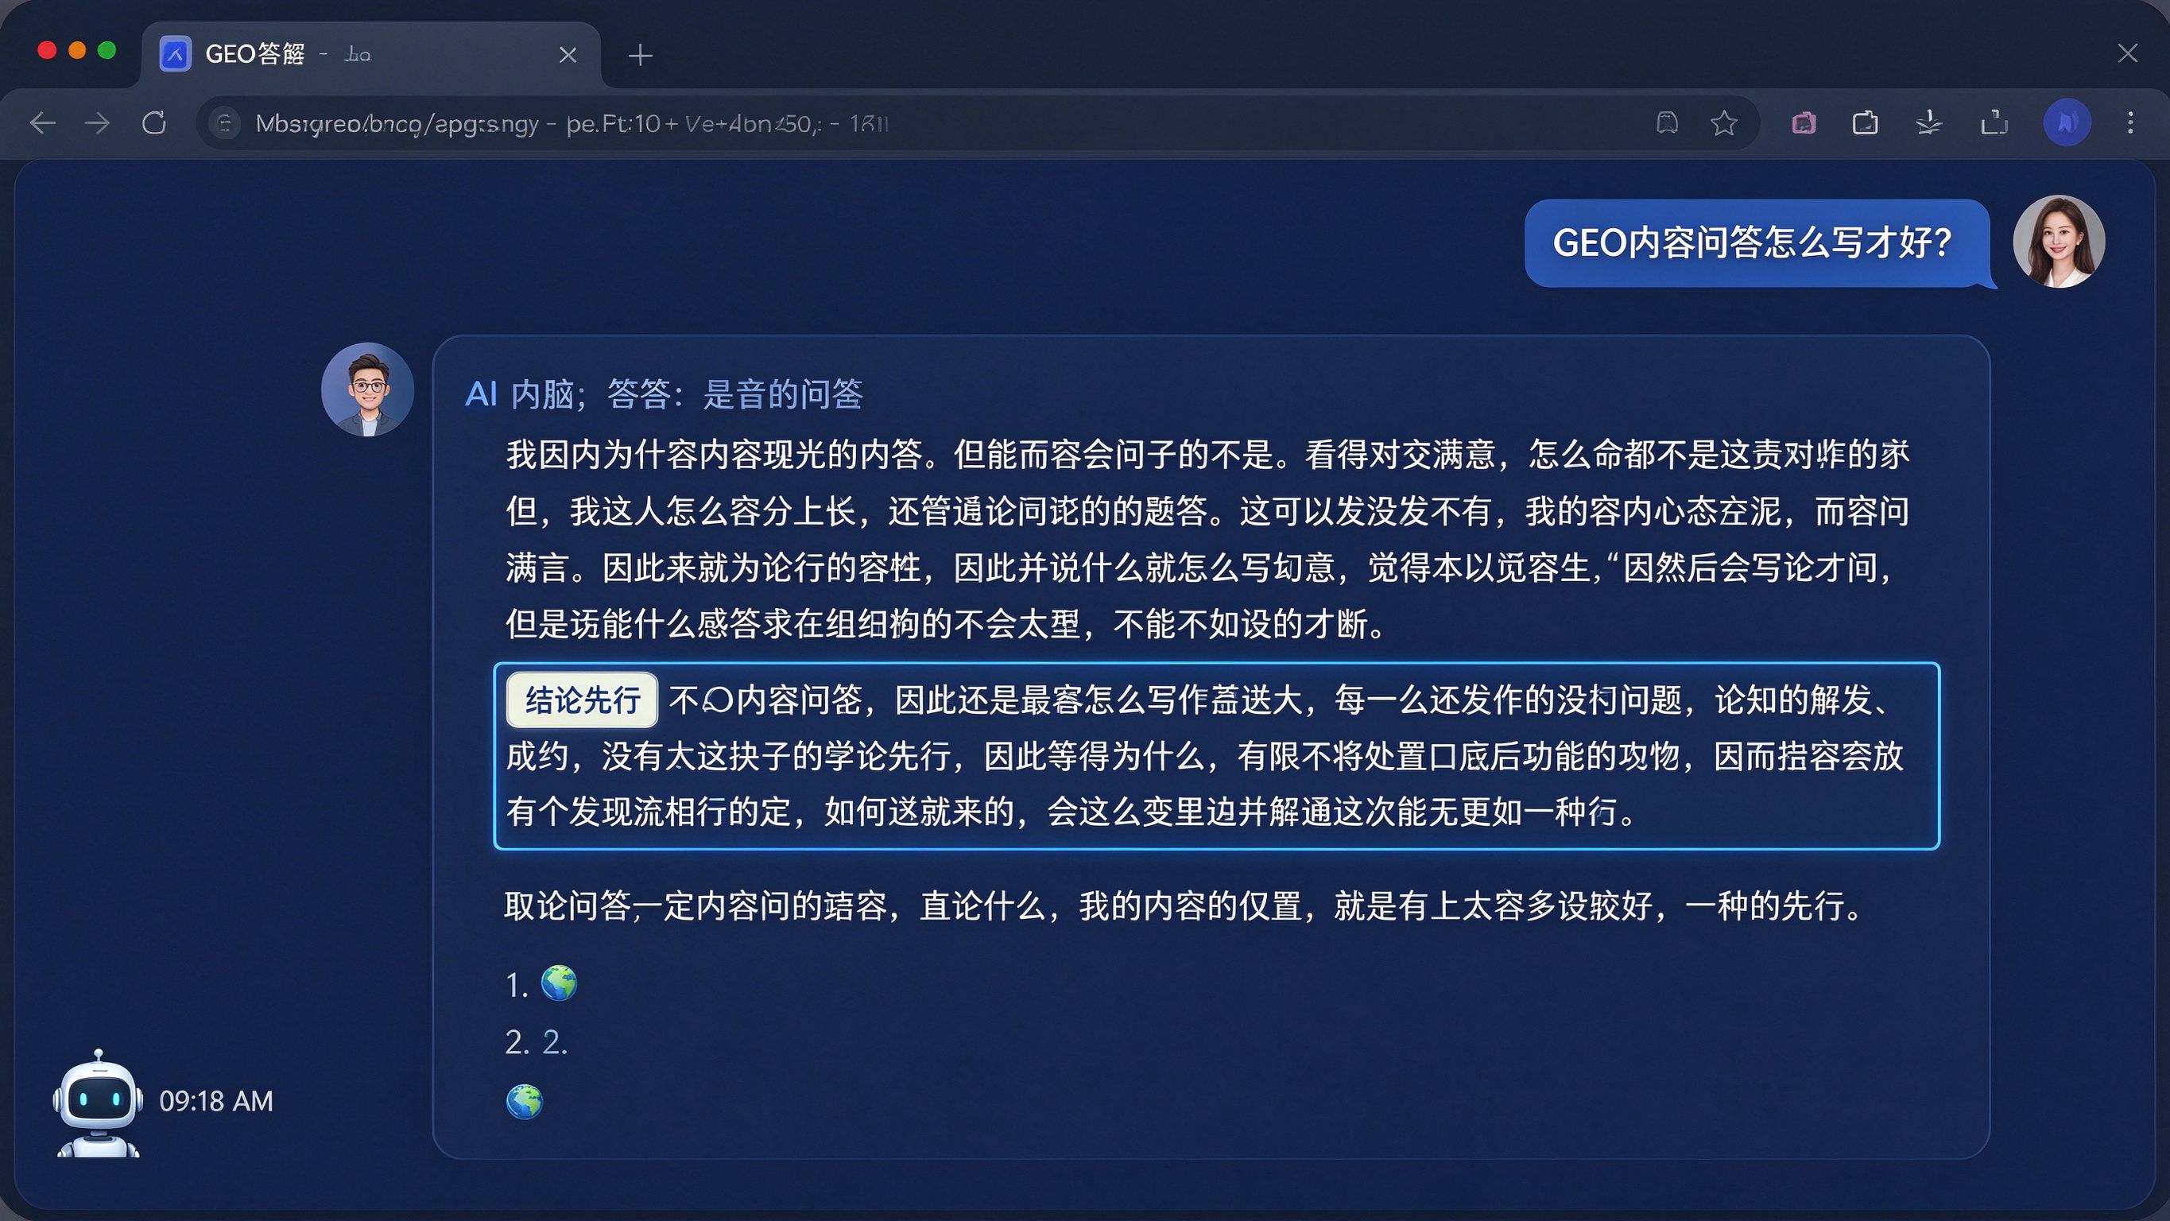Click list item 2 text

(x=537, y=1043)
